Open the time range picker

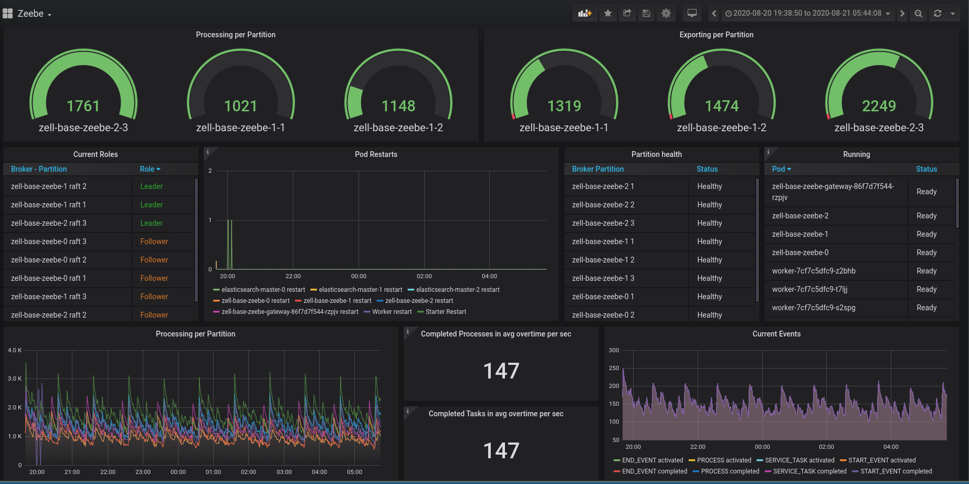tap(807, 14)
